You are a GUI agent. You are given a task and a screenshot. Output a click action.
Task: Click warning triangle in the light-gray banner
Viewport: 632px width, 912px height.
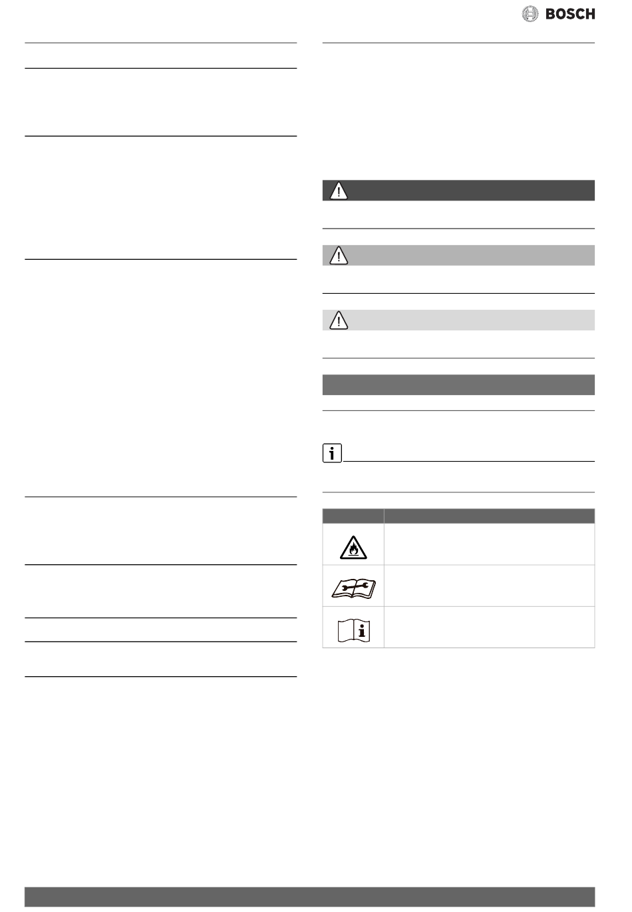339,320
